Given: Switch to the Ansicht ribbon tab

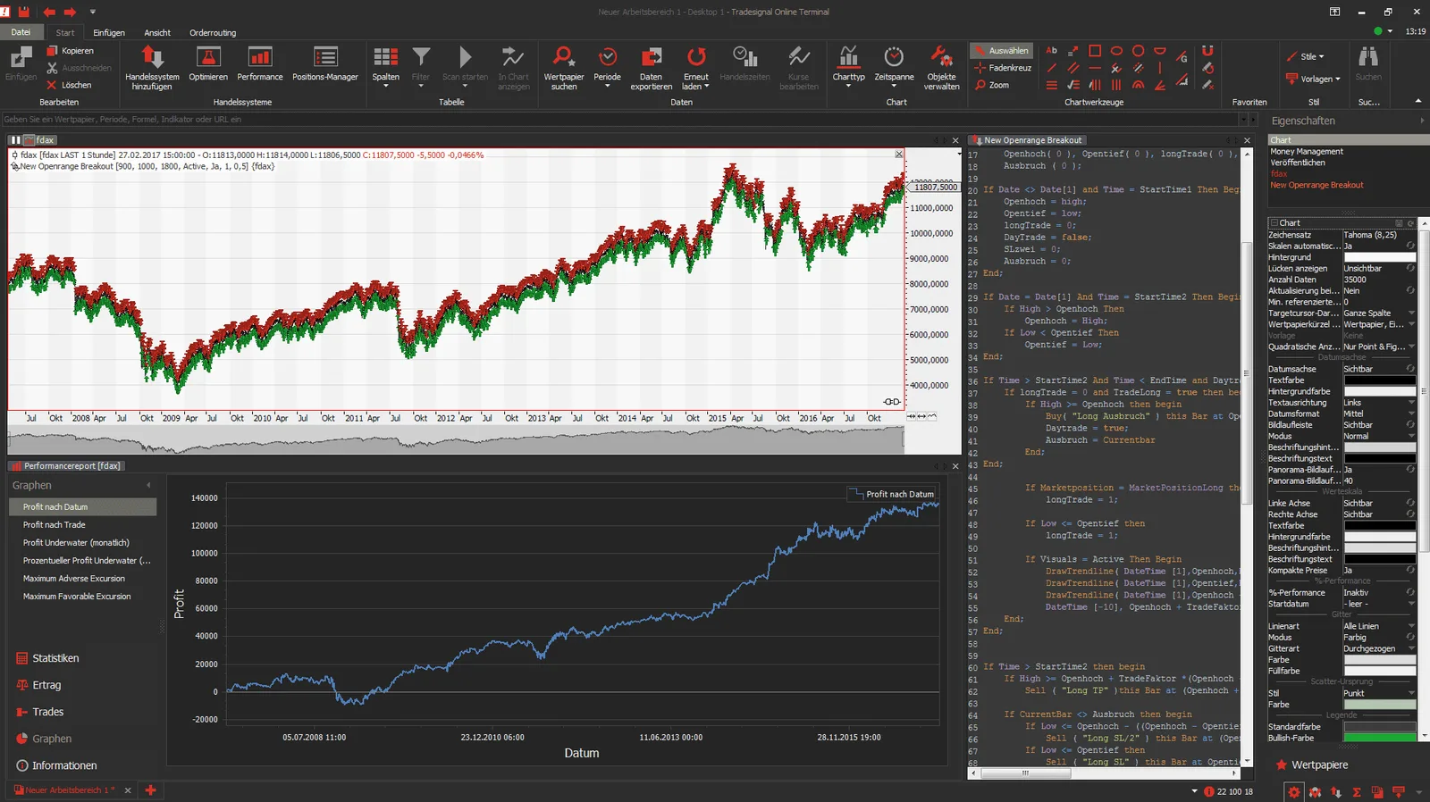Looking at the screenshot, I should pos(157,33).
